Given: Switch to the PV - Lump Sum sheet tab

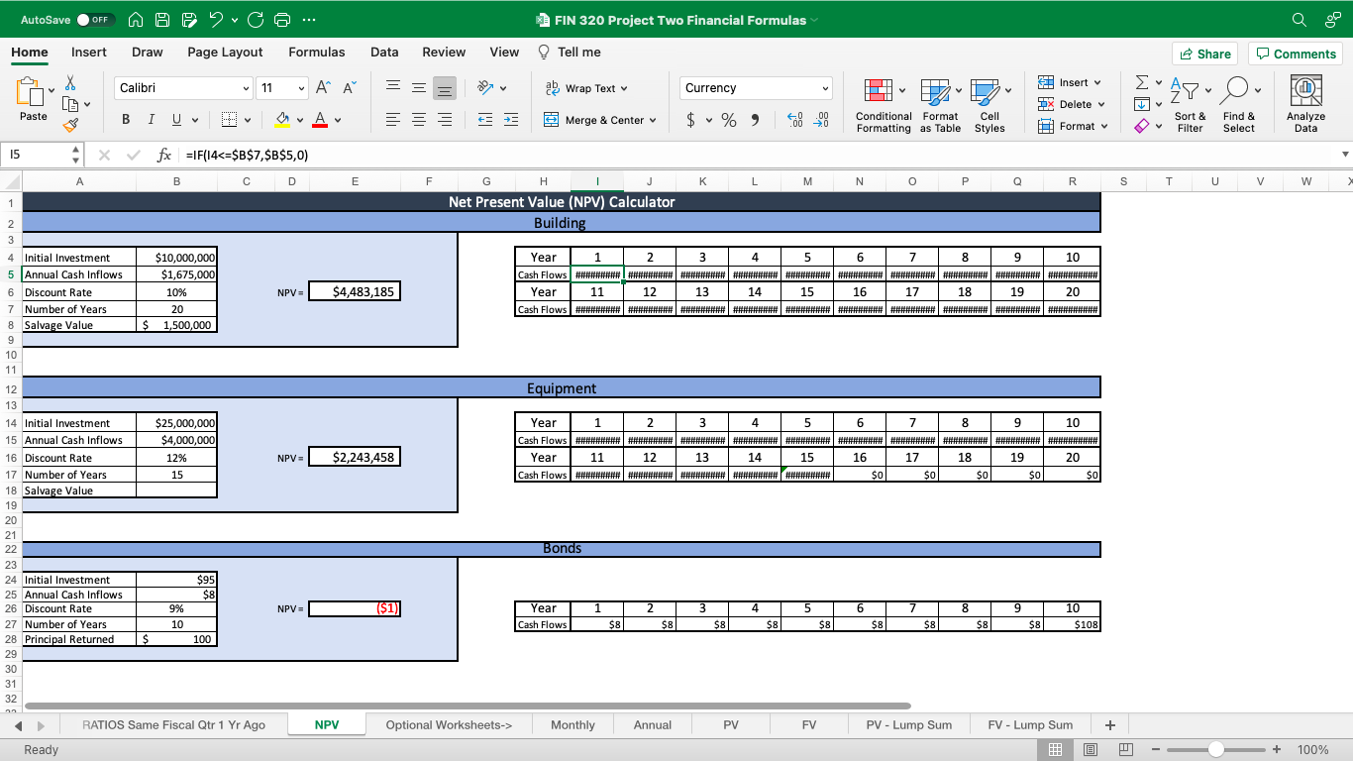Looking at the screenshot, I should [x=908, y=725].
